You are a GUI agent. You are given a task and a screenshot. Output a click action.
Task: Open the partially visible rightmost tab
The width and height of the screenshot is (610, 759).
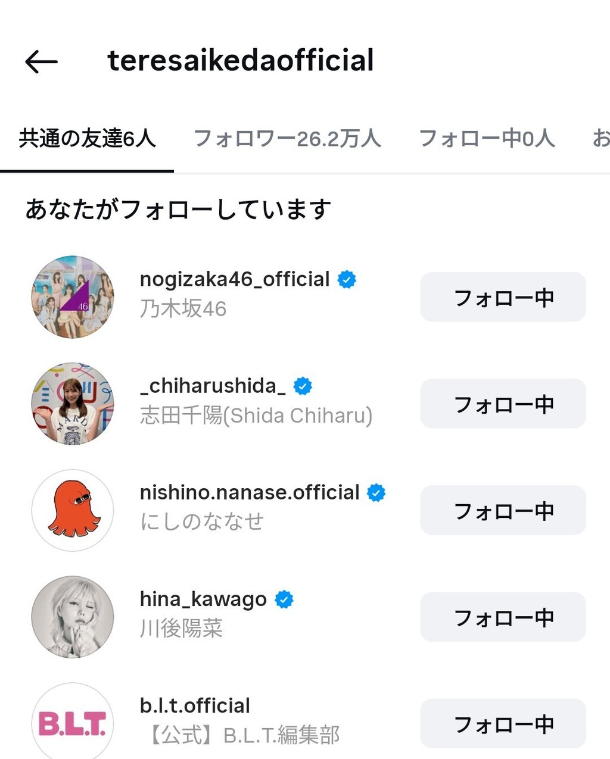(600, 139)
